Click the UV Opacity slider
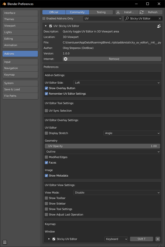Image resolution: width=165 pixels, height=247 pixels. click(x=102, y=146)
